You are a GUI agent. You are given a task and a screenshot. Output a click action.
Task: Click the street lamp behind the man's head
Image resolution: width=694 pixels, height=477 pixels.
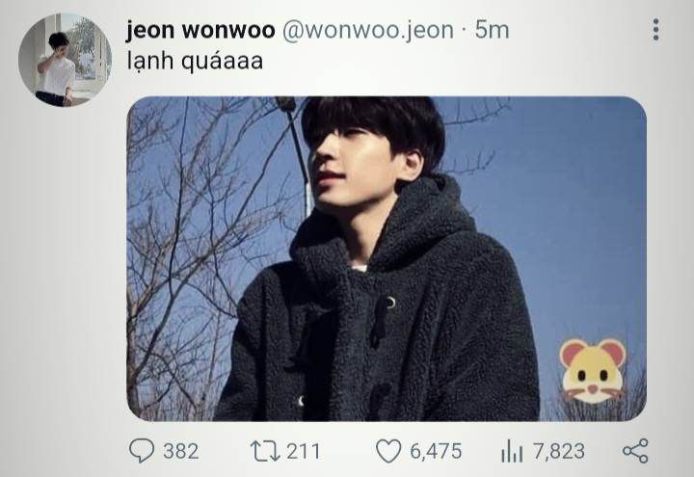(296, 150)
